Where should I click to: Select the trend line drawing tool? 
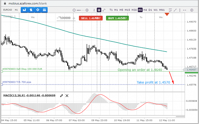click(175, 10)
